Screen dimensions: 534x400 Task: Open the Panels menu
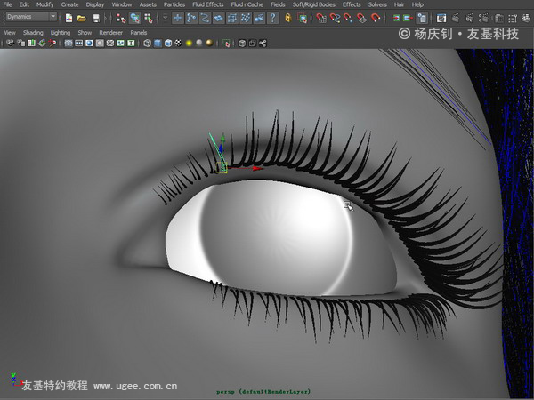tap(139, 33)
